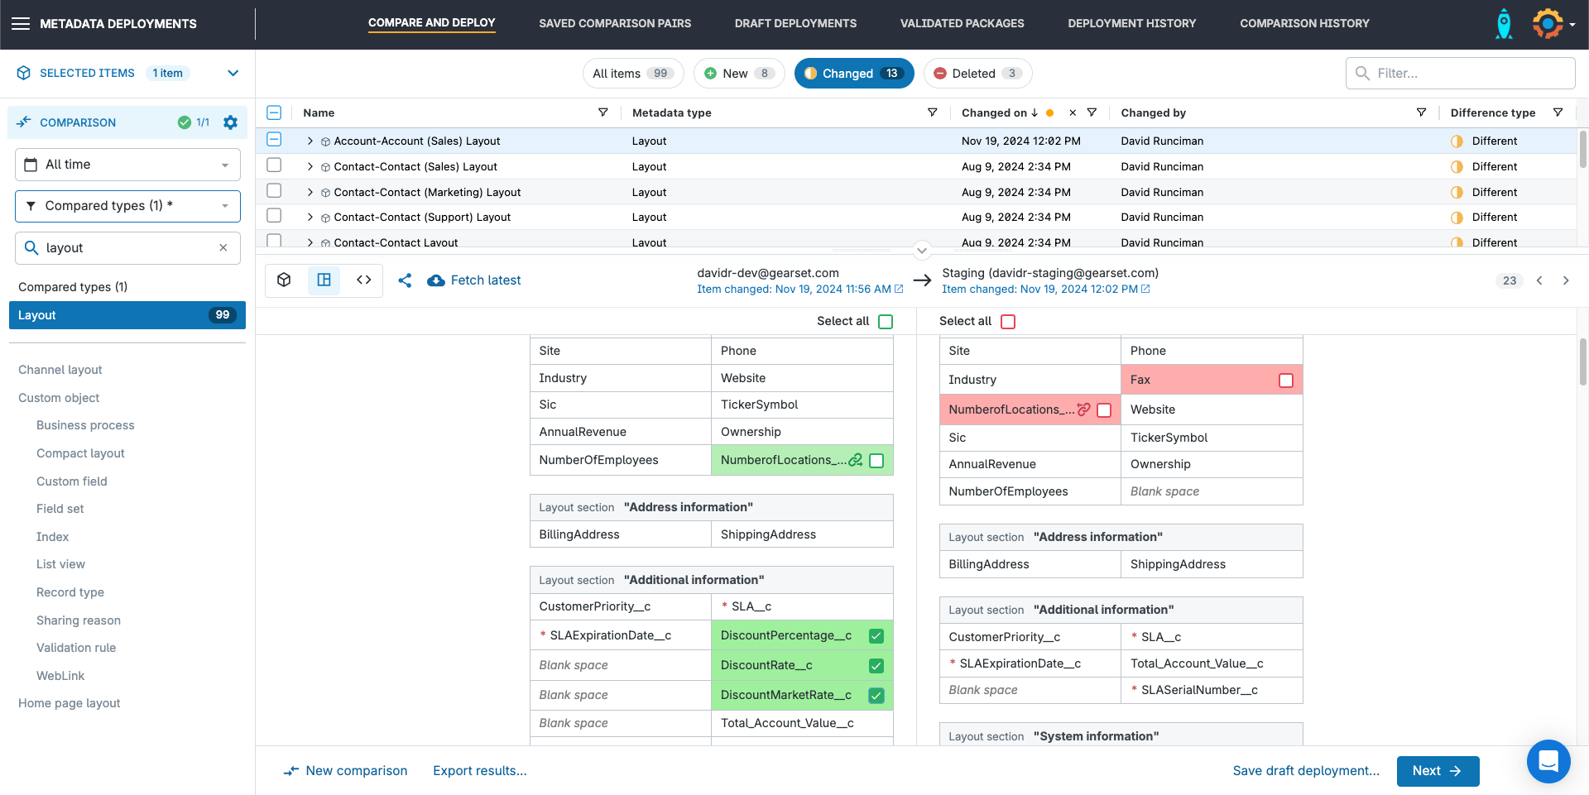Clear the layout search text
Screen dimensions: 1589x795
coord(223,248)
